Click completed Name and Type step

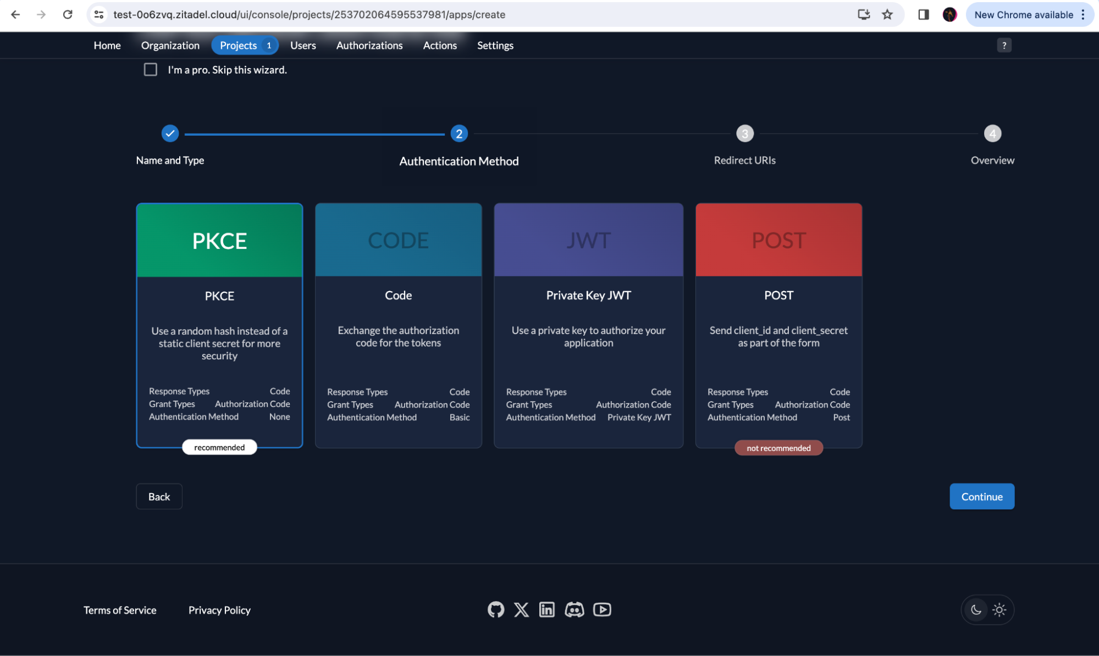[x=170, y=134]
